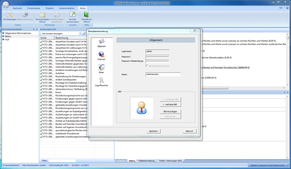This screenshot has height=169, width=291.
Task: Click the Passwort-Wiederholung input field
Action: click(157, 61)
